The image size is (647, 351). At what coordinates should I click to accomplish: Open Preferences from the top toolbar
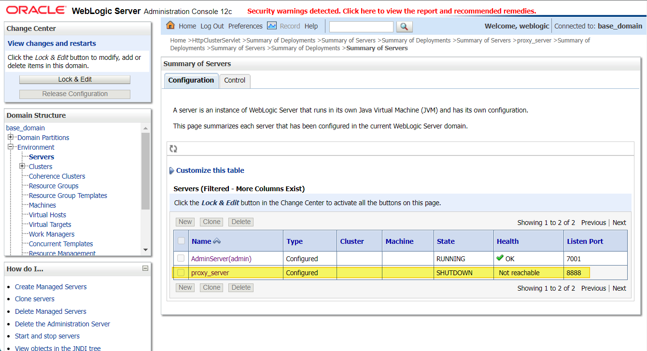[x=245, y=26]
